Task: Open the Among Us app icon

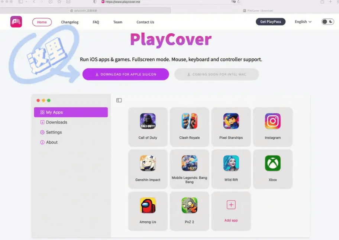Action: tap(148, 205)
